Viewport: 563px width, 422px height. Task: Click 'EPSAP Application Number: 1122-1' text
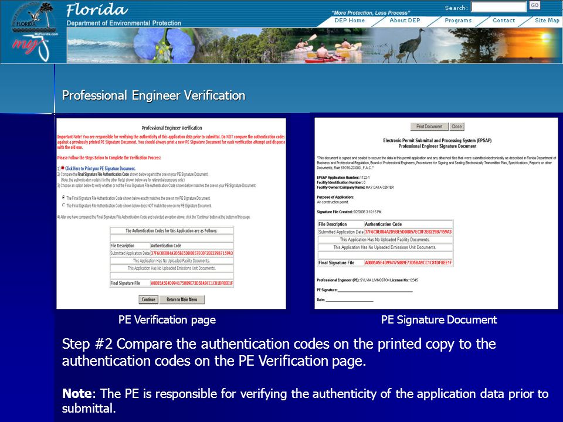click(x=343, y=177)
